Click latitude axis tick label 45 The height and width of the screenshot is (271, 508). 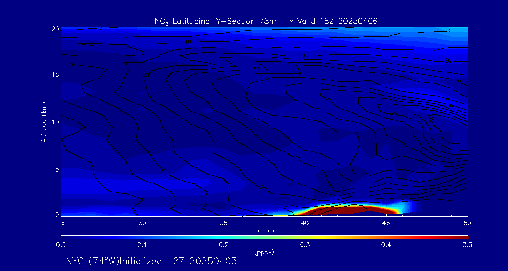386,223
